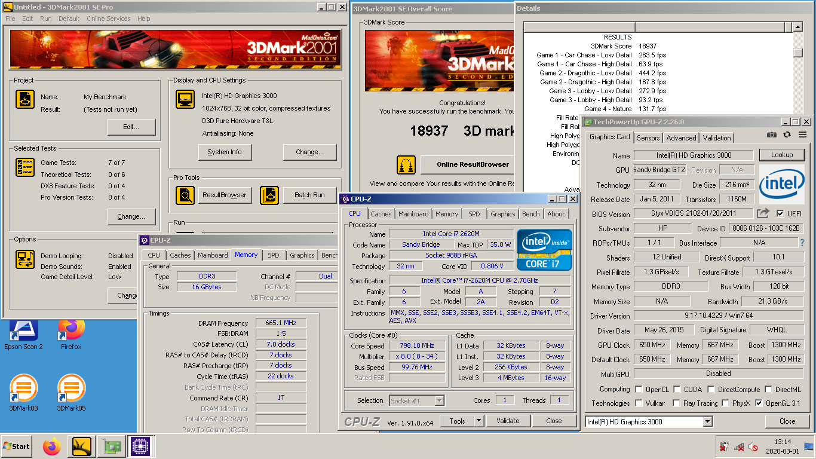Click the Batch Run button
This screenshot has width=816, height=459.
tap(309, 195)
